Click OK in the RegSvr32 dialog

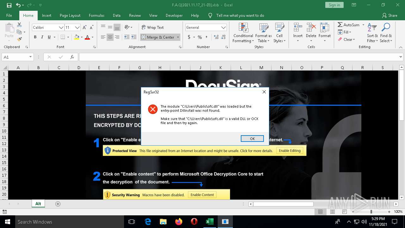[x=252, y=139]
